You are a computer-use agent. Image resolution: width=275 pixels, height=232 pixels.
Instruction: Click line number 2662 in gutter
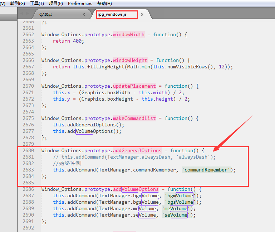[28, 35]
